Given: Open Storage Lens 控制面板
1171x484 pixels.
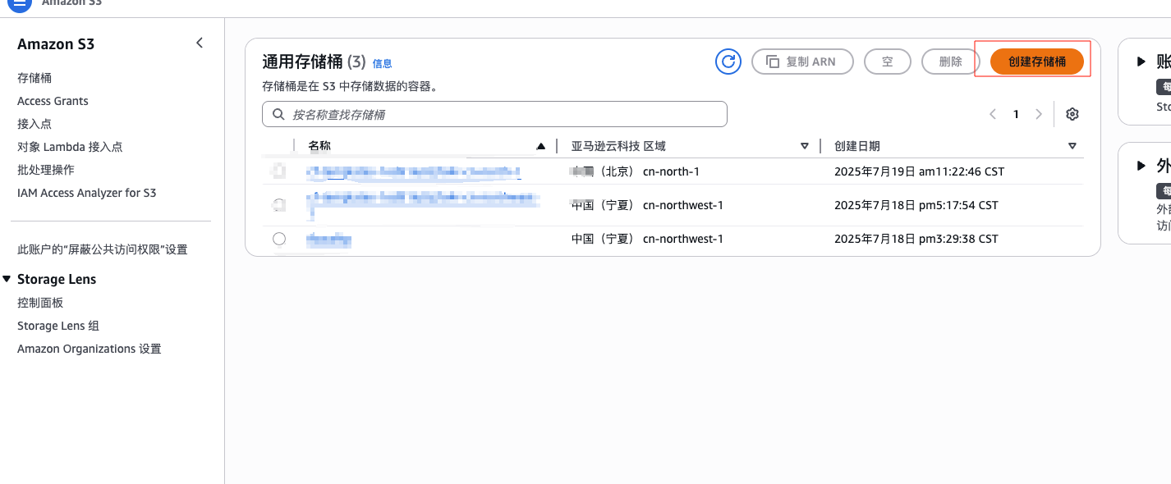Looking at the screenshot, I should click(x=40, y=303).
